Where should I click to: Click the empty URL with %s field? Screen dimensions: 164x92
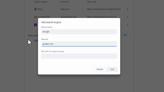(79, 56)
